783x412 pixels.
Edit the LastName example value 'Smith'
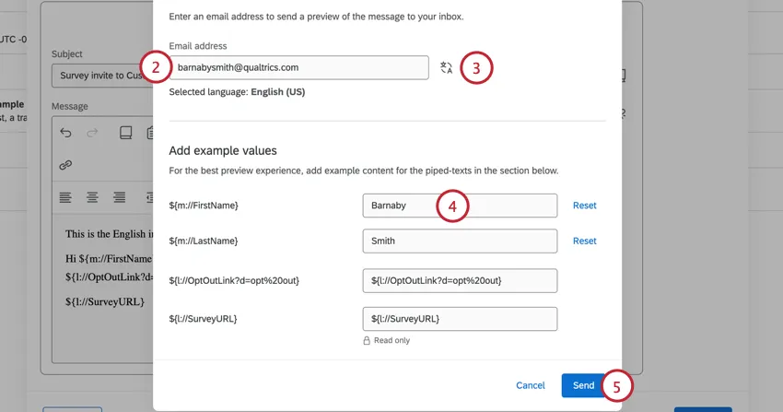pos(460,241)
